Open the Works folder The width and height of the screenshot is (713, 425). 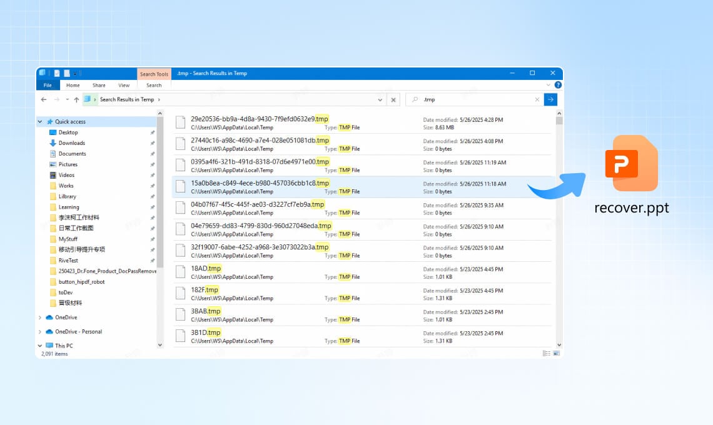66,186
